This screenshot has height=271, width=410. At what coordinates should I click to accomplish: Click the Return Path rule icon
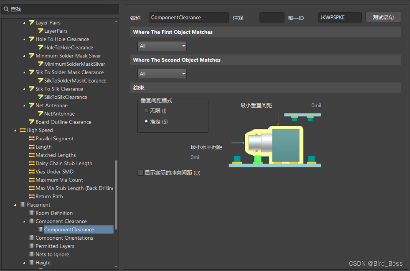[32, 196]
